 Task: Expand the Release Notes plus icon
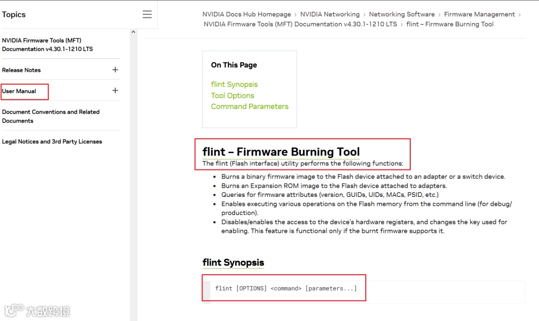pos(115,70)
